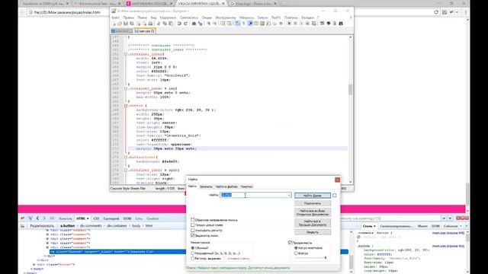The image size is (488, 274).
Task: Open the Plugins menu
Action: click(x=291, y=18)
